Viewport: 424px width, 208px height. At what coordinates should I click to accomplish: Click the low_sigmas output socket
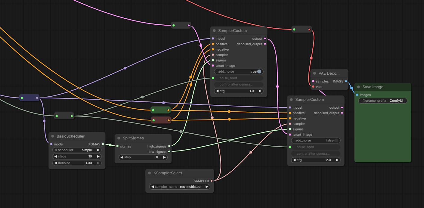click(169, 152)
